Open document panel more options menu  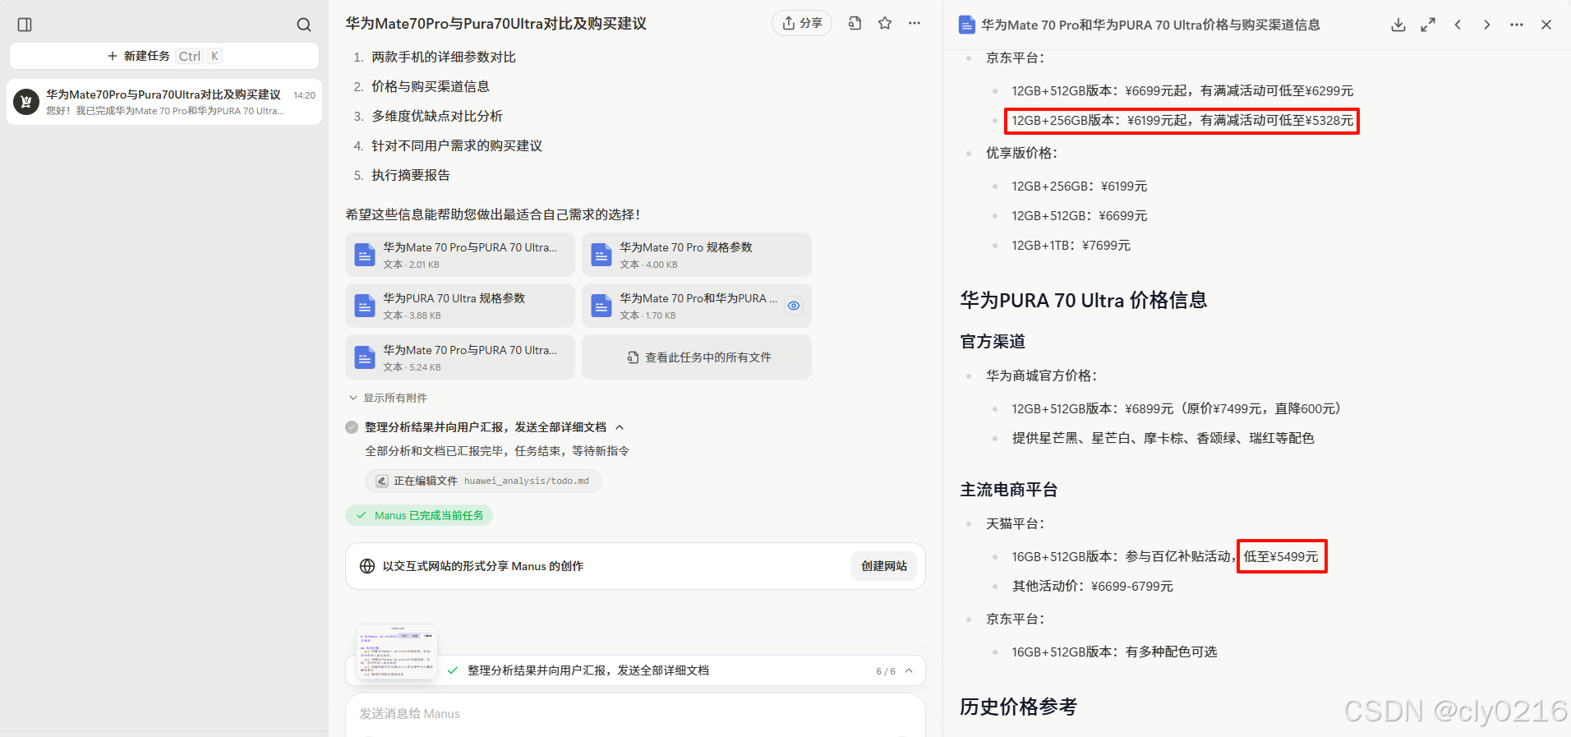[1517, 25]
